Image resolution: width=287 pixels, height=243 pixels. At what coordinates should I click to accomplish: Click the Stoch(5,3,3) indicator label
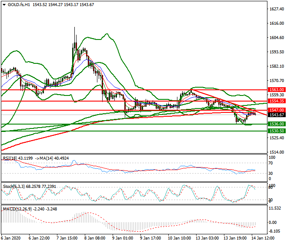tap(14, 187)
